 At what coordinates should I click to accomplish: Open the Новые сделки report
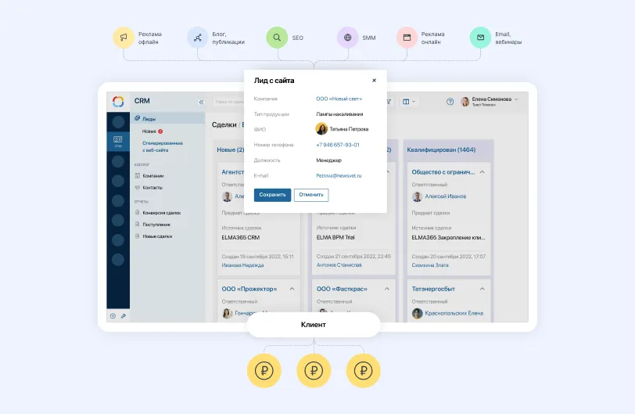click(157, 236)
